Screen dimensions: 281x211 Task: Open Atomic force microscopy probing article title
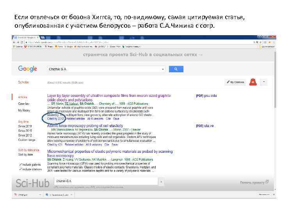tap(85, 125)
